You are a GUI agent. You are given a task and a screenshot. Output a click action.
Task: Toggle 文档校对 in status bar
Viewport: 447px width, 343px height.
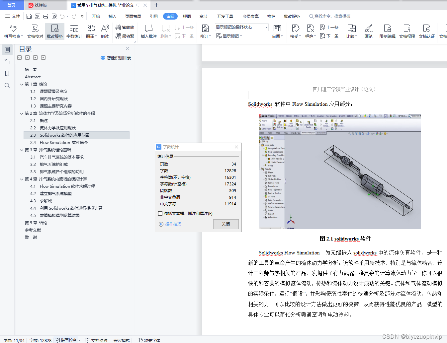96,340
